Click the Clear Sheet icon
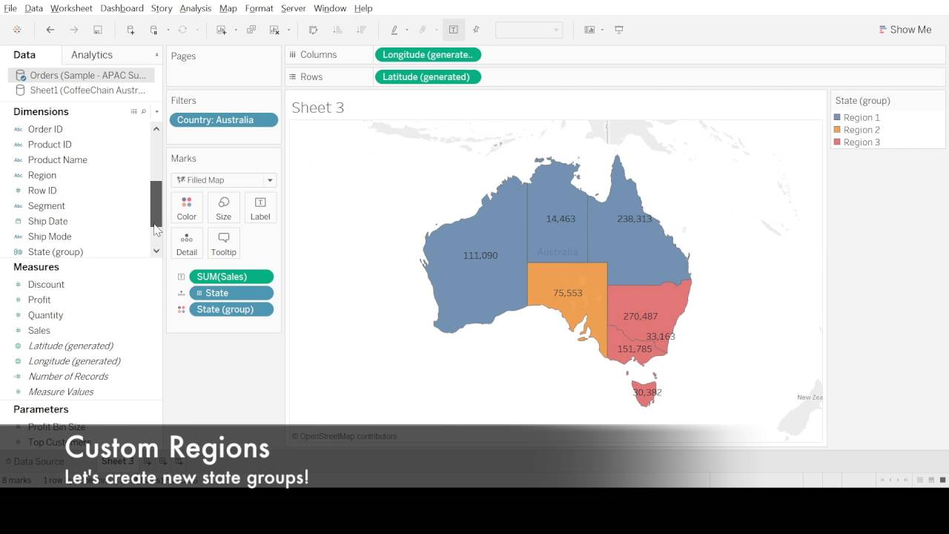This screenshot has width=949, height=534. [x=274, y=30]
